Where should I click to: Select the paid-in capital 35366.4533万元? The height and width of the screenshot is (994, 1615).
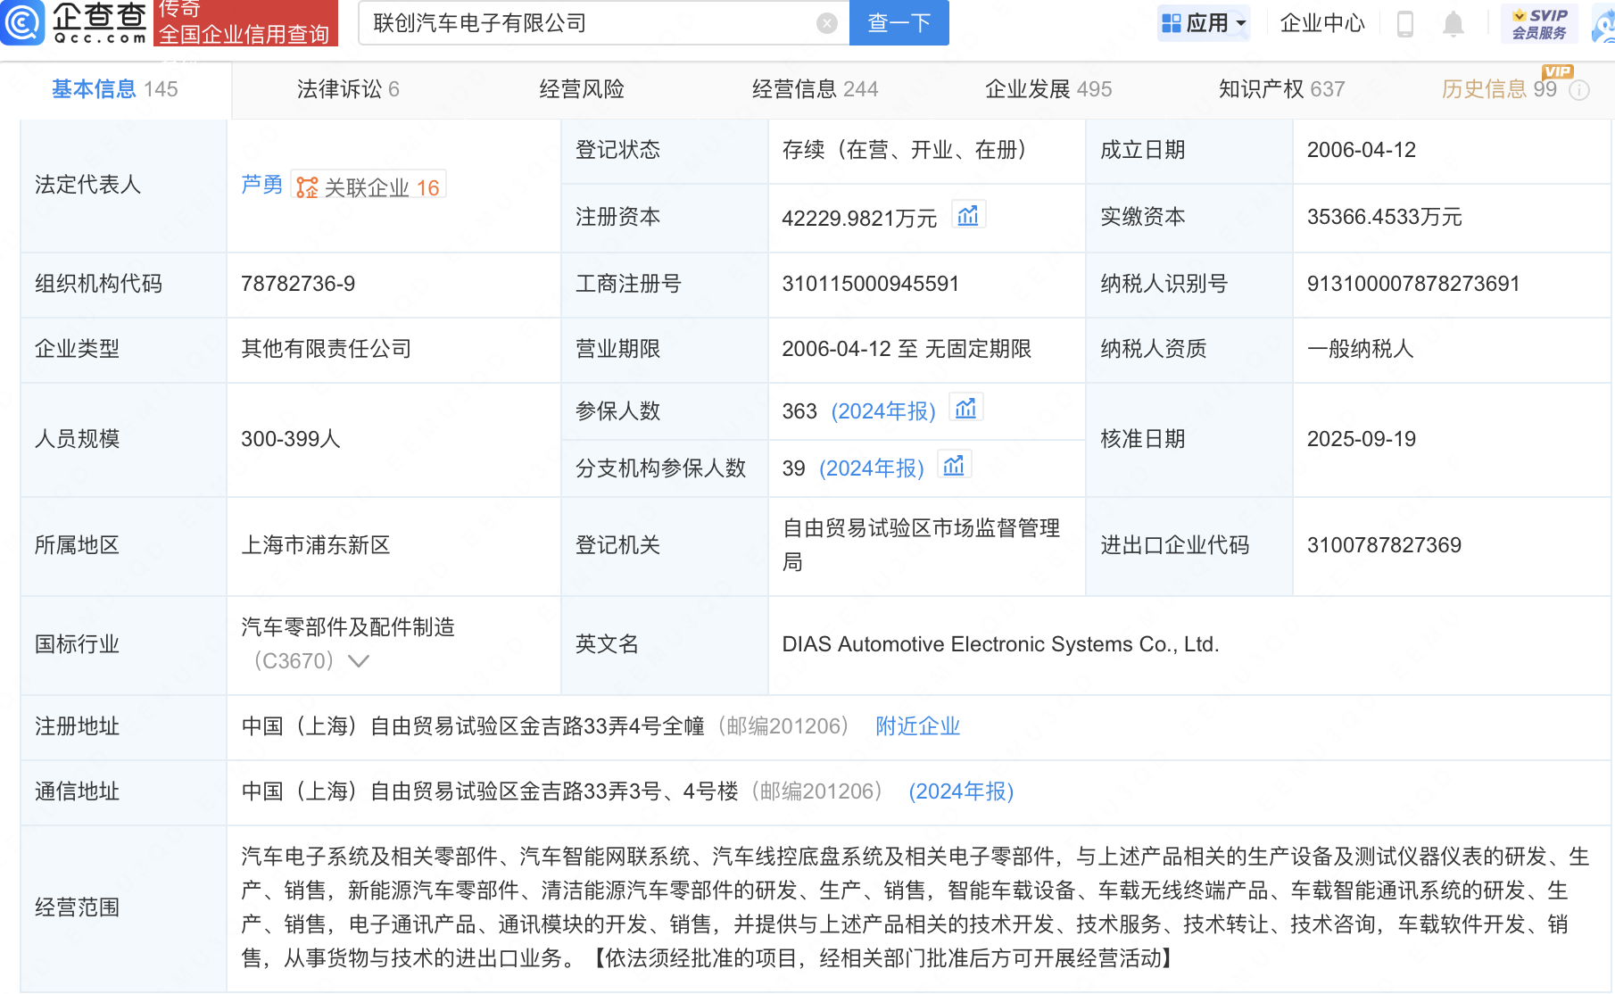click(x=1385, y=217)
